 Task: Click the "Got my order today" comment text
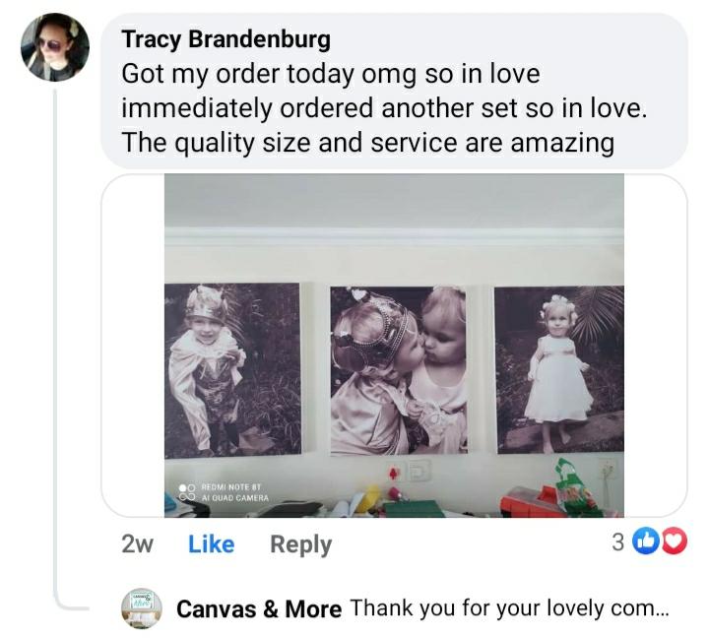(330, 74)
